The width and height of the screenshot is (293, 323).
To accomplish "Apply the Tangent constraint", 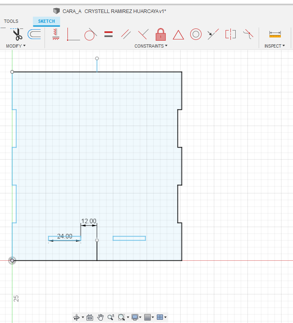I will coord(91,34).
